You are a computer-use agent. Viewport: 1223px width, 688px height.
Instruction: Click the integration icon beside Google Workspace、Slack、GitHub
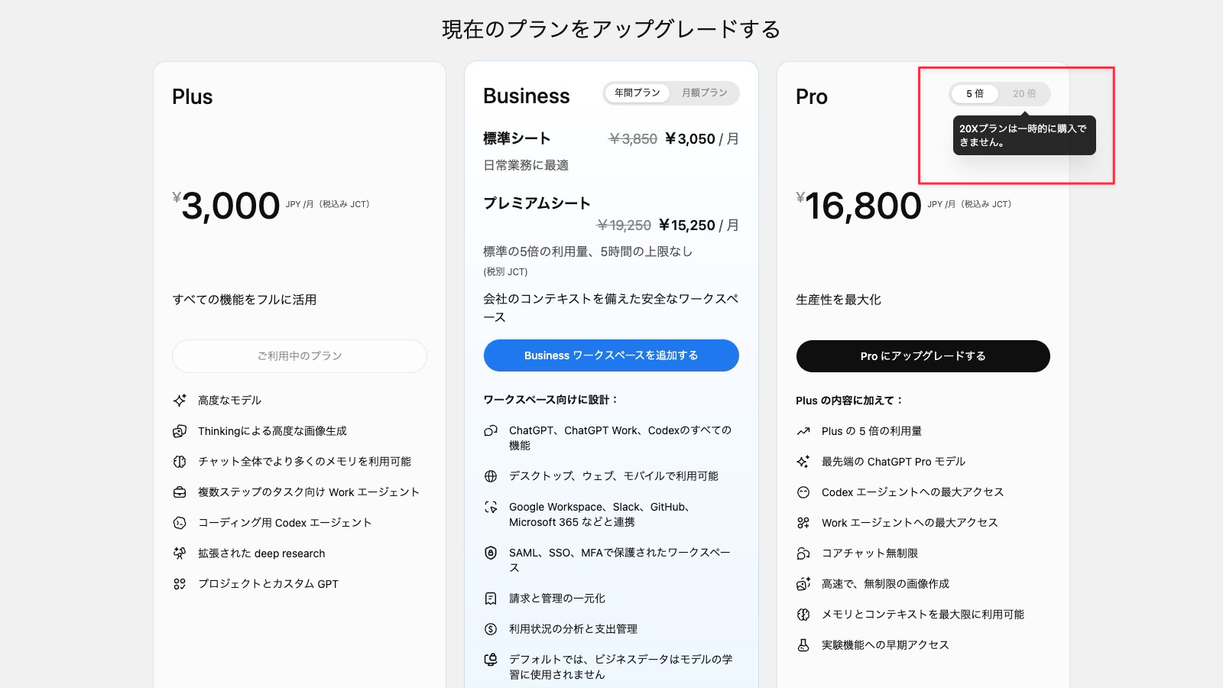(491, 507)
